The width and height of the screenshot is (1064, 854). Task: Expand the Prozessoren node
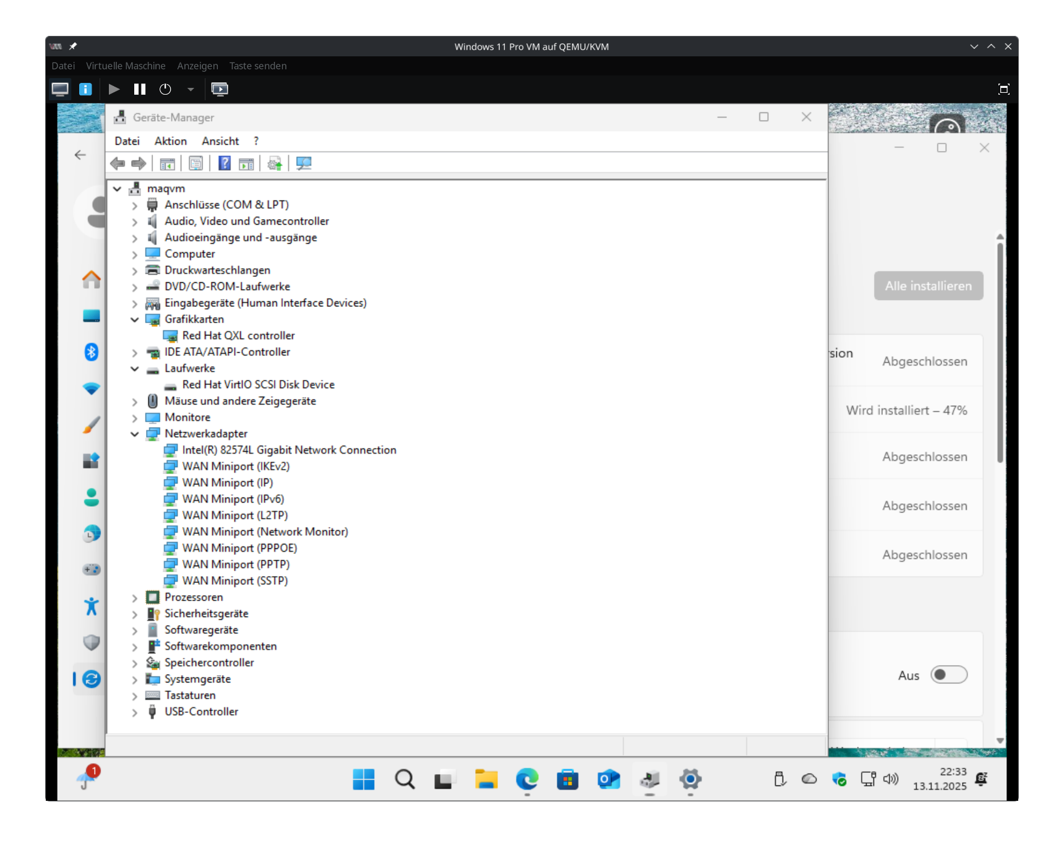click(x=134, y=598)
